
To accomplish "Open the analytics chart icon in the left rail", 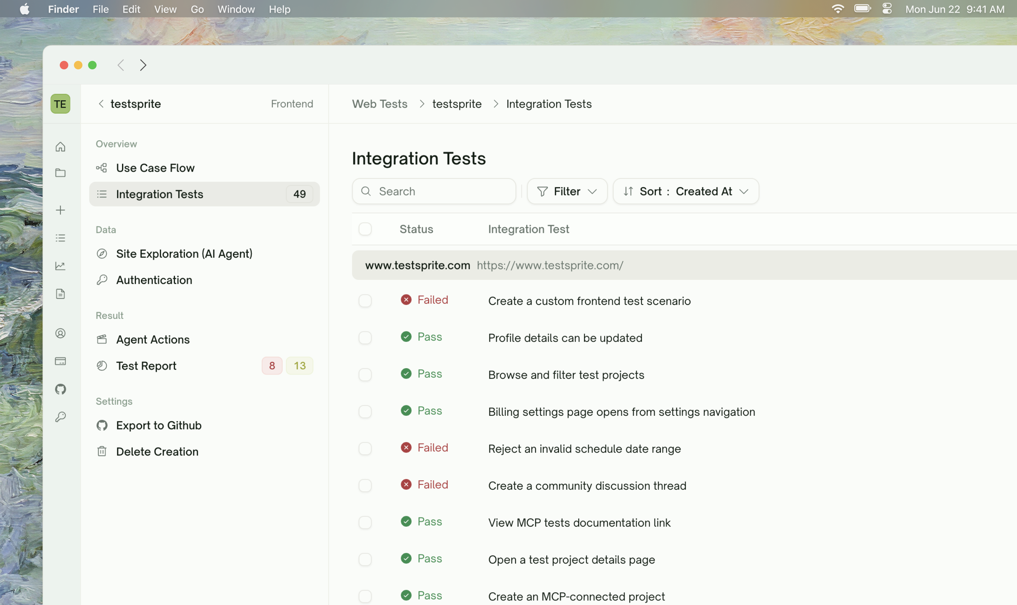I will 60,266.
